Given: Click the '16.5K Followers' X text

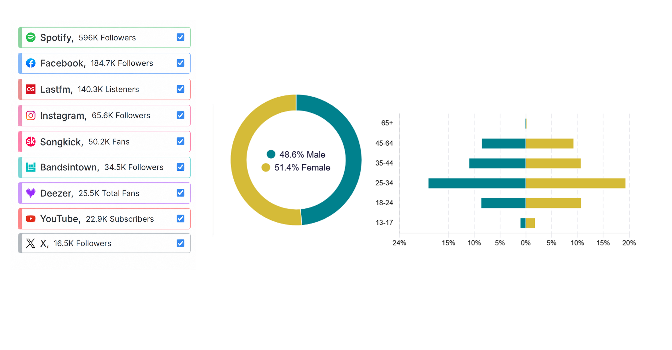Looking at the screenshot, I should pyautogui.click(x=83, y=243).
